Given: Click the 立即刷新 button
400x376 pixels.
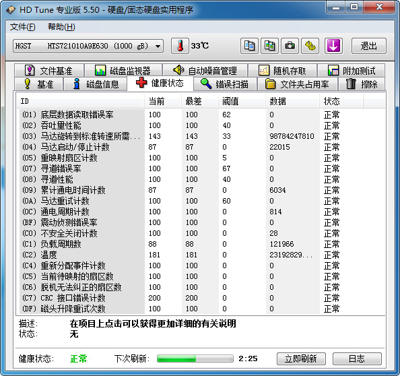Looking at the screenshot, I should coord(301,358).
